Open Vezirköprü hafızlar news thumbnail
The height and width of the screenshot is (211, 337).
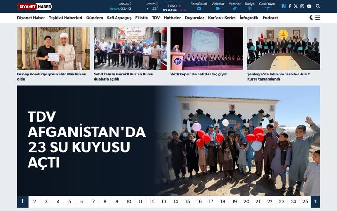tap(207, 48)
